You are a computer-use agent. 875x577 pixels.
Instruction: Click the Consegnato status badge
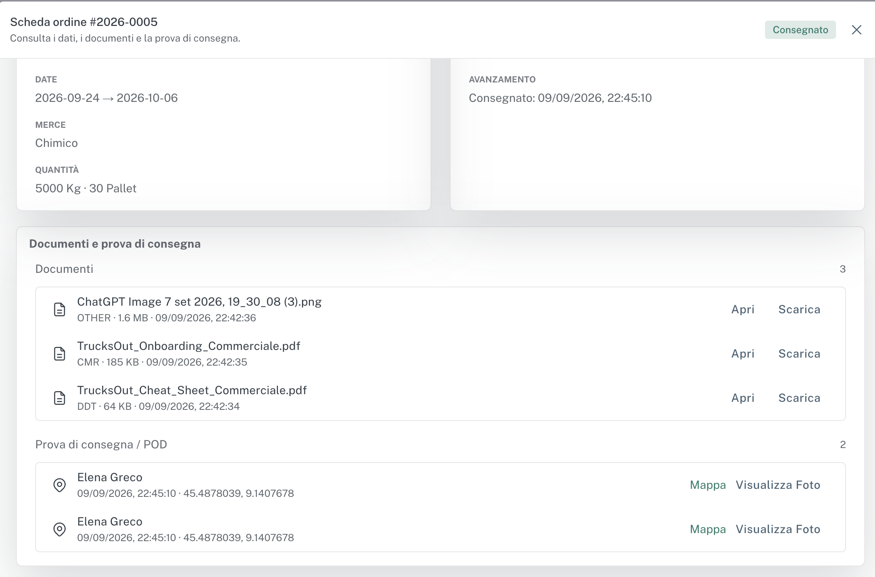pos(800,30)
